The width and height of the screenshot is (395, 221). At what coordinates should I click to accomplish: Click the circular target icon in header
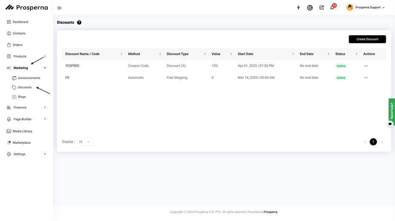pyautogui.click(x=310, y=8)
